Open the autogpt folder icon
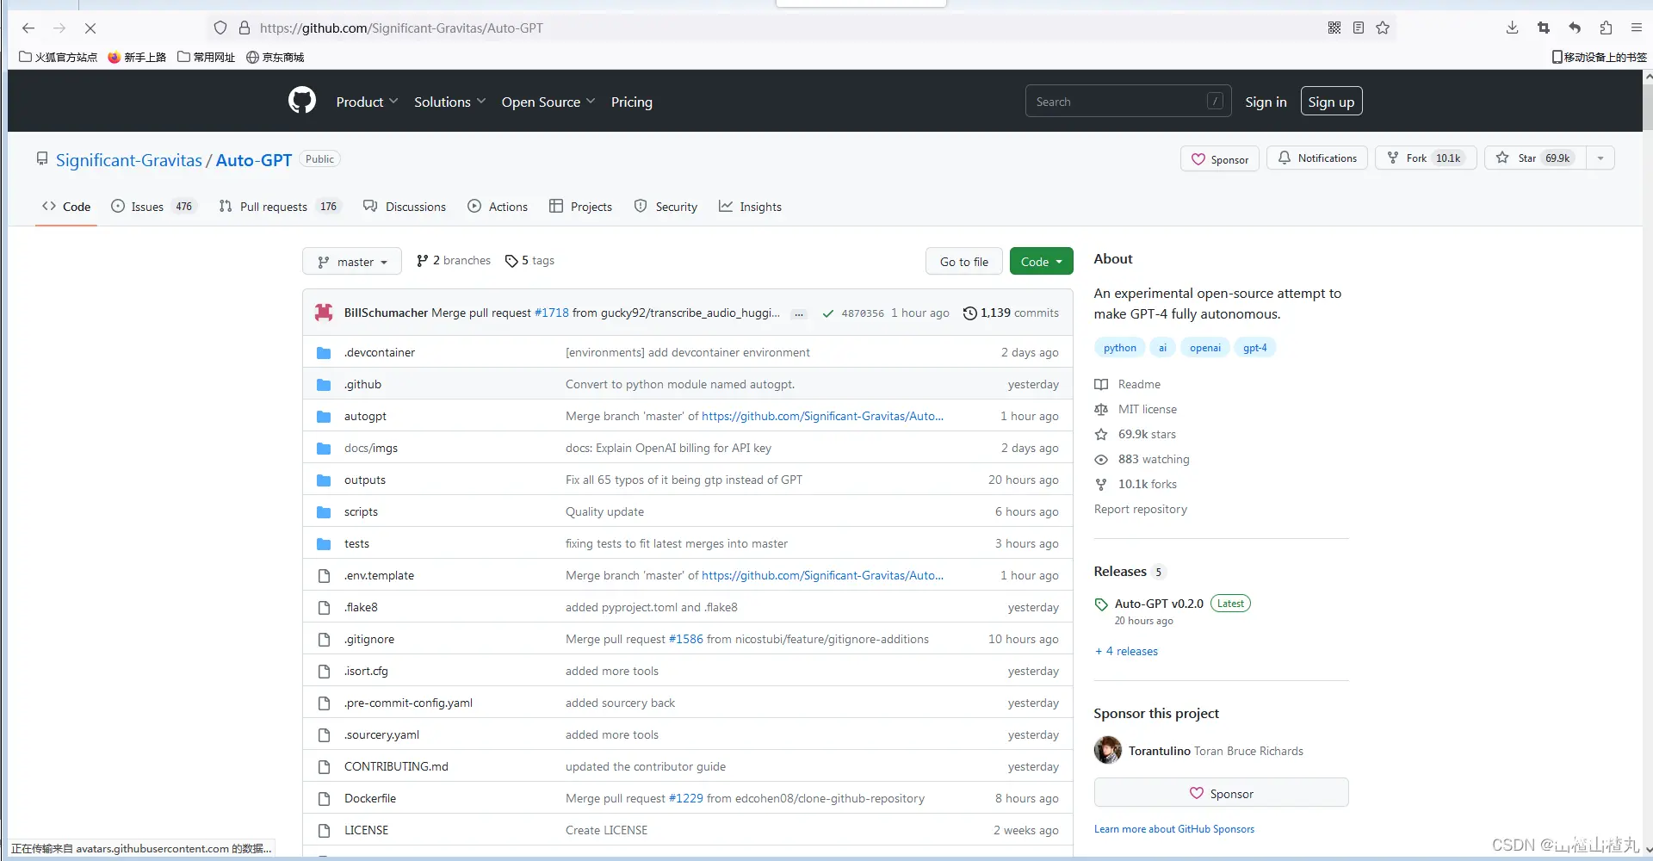This screenshot has width=1653, height=861. click(324, 417)
